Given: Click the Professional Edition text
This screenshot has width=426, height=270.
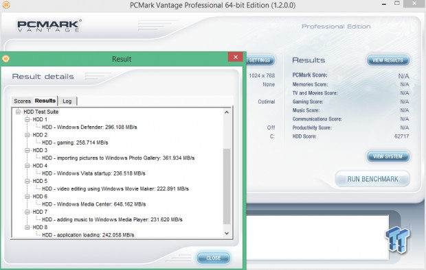Looking at the screenshot, I should tap(336, 26).
